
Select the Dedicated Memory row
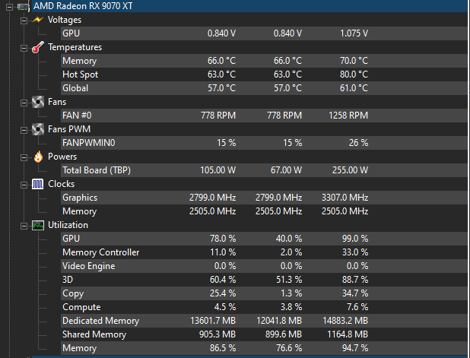point(264,321)
